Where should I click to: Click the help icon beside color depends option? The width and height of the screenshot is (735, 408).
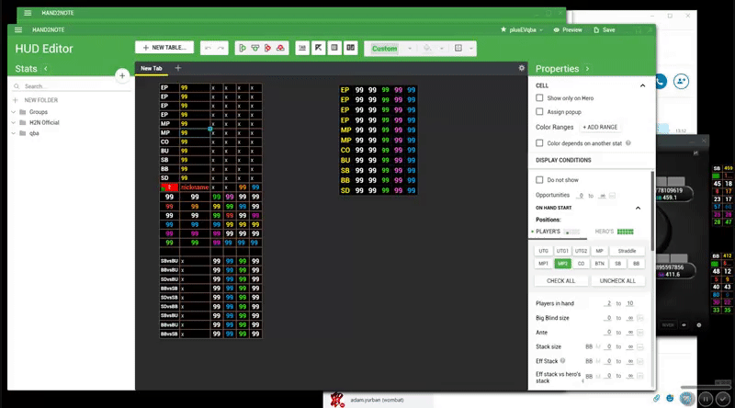point(628,143)
